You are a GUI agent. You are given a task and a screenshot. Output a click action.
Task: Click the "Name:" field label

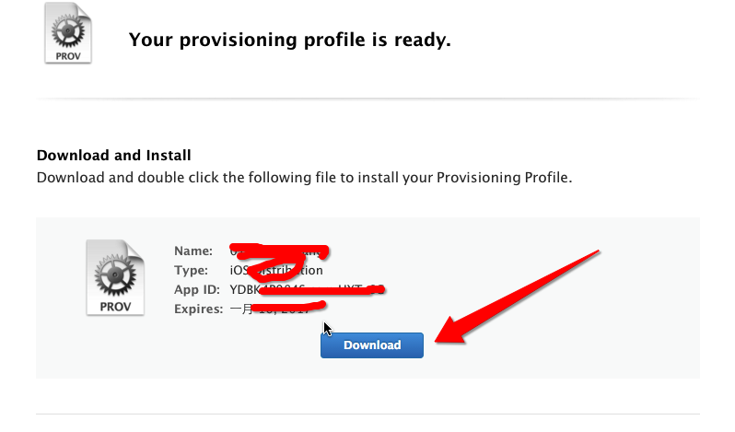(x=193, y=251)
